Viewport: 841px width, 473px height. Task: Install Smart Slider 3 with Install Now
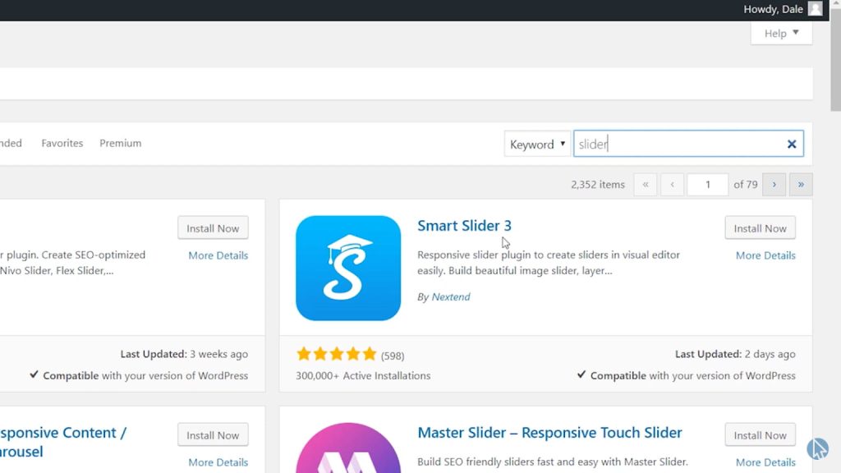[x=760, y=228]
